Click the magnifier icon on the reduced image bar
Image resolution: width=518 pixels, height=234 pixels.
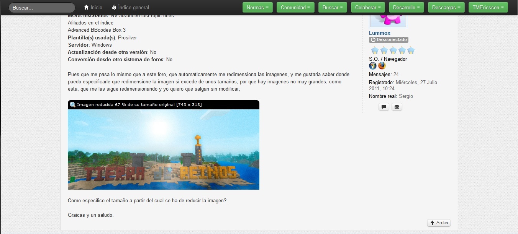pyautogui.click(x=72, y=104)
